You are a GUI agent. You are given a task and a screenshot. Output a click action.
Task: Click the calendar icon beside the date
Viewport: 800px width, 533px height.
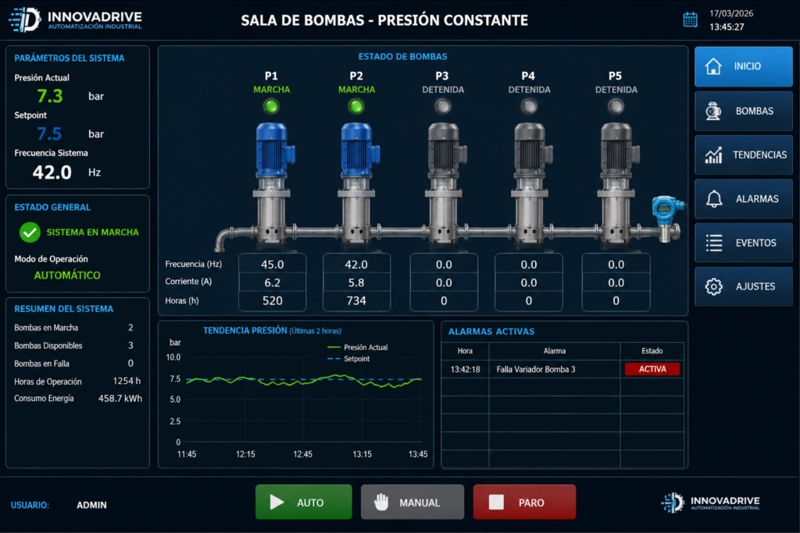690,20
